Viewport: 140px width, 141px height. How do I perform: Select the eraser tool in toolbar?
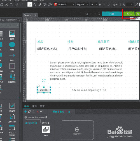click(40, 4)
